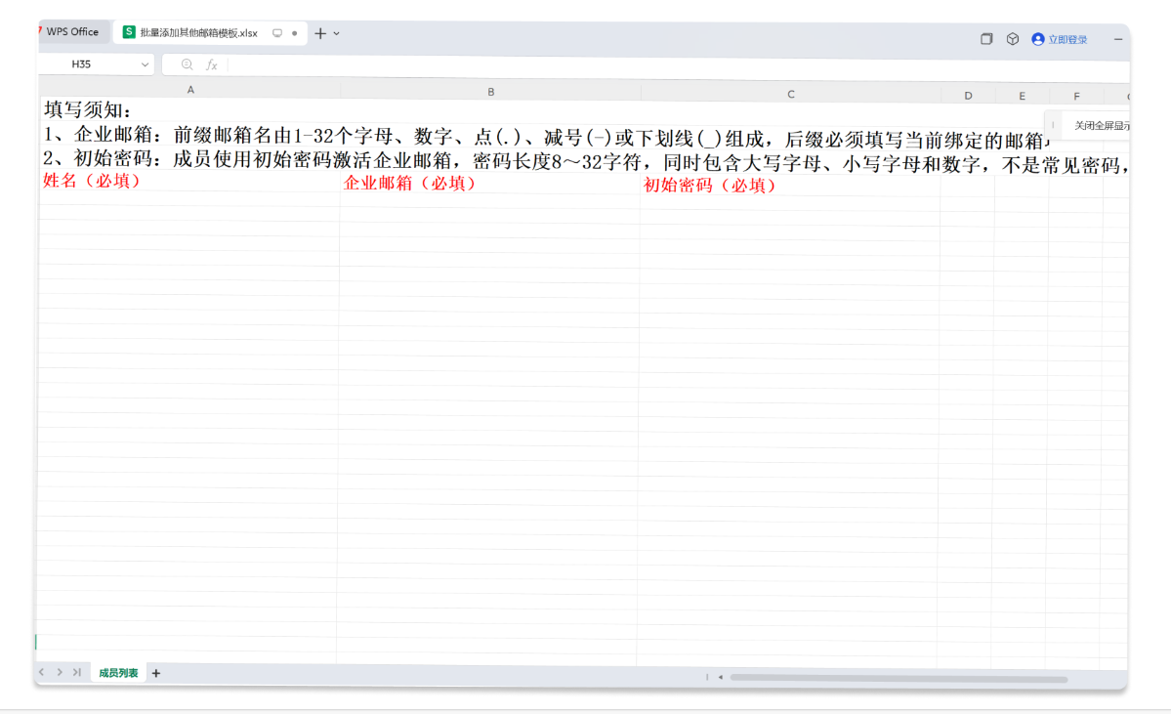1171x714 pixels.
Task: Add a new worksheet with the plus button
Action: (155, 672)
